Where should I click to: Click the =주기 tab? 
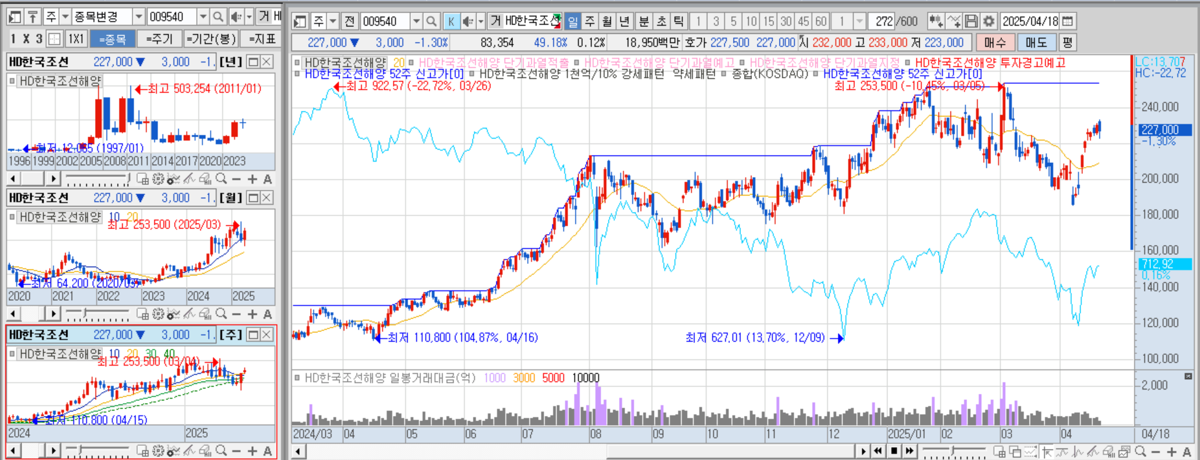159,39
